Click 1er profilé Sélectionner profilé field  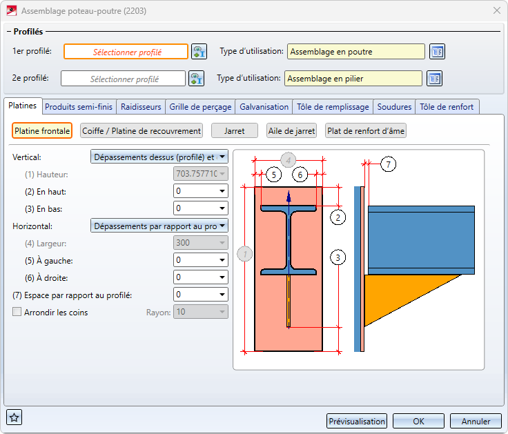pyautogui.click(x=126, y=52)
